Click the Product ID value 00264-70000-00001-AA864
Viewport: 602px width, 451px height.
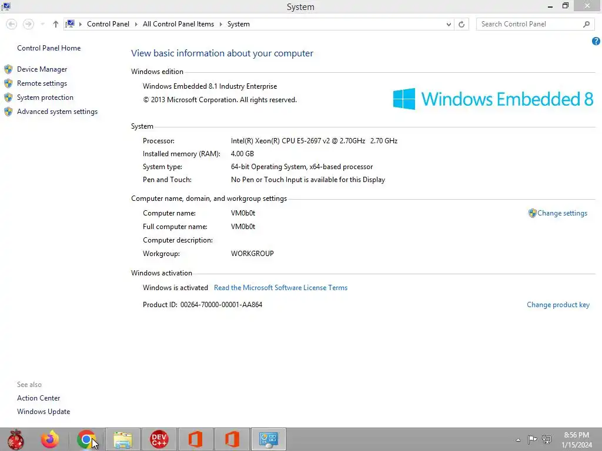pos(221,305)
